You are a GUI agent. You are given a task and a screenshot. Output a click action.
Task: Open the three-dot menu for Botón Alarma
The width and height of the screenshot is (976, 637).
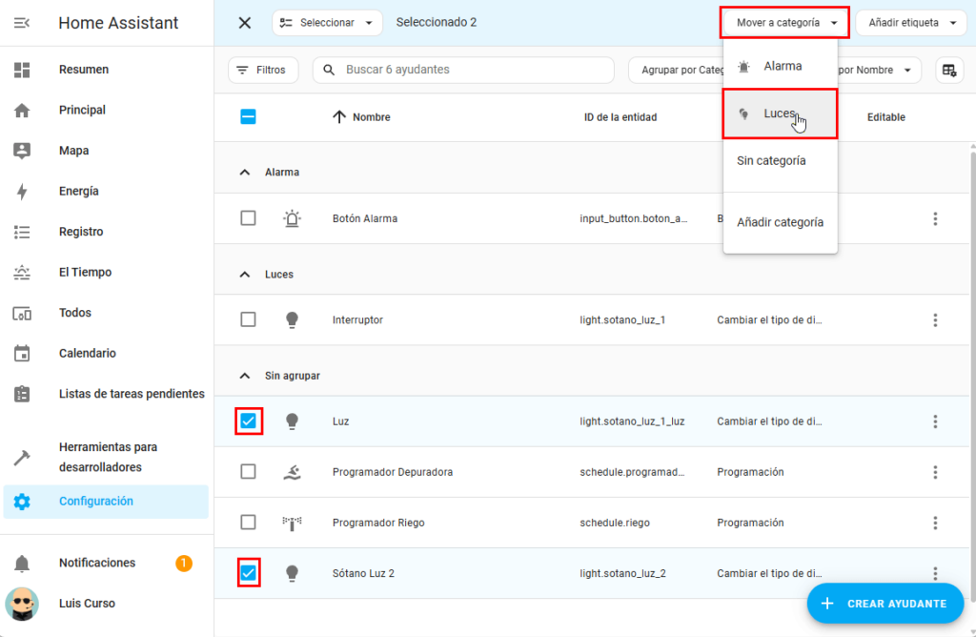tap(935, 218)
